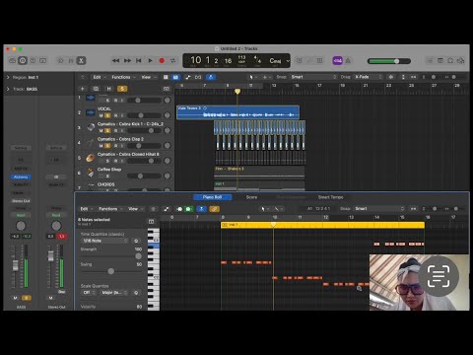Switch to the Piano Roll tab
Screen dimensions: 473x355
click(x=212, y=197)
